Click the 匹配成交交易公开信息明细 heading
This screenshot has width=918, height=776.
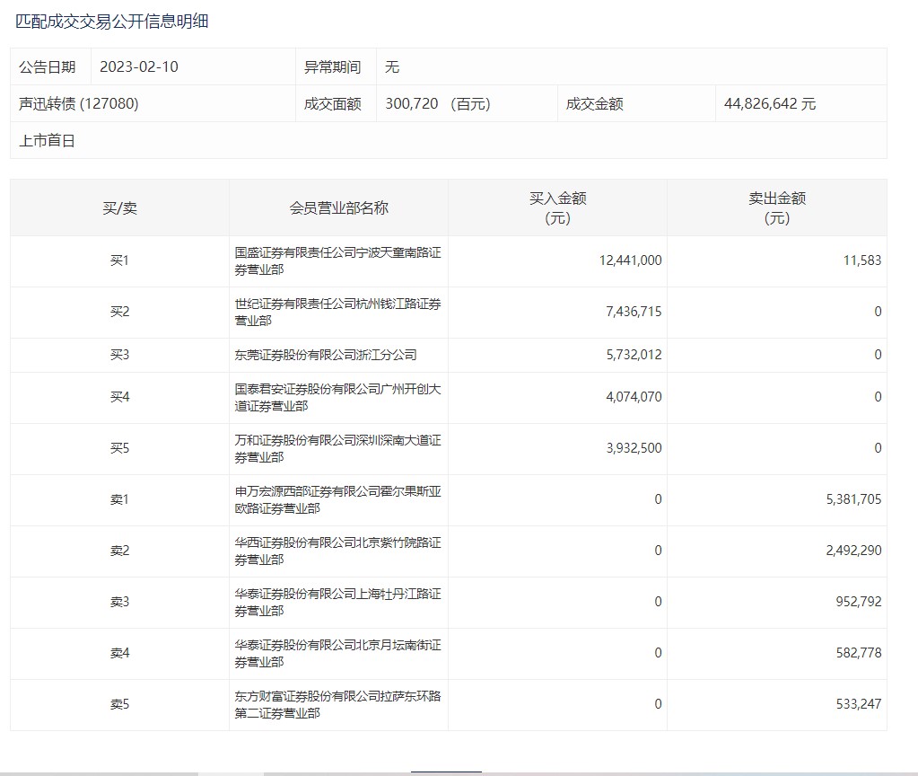tap(112, 21)
